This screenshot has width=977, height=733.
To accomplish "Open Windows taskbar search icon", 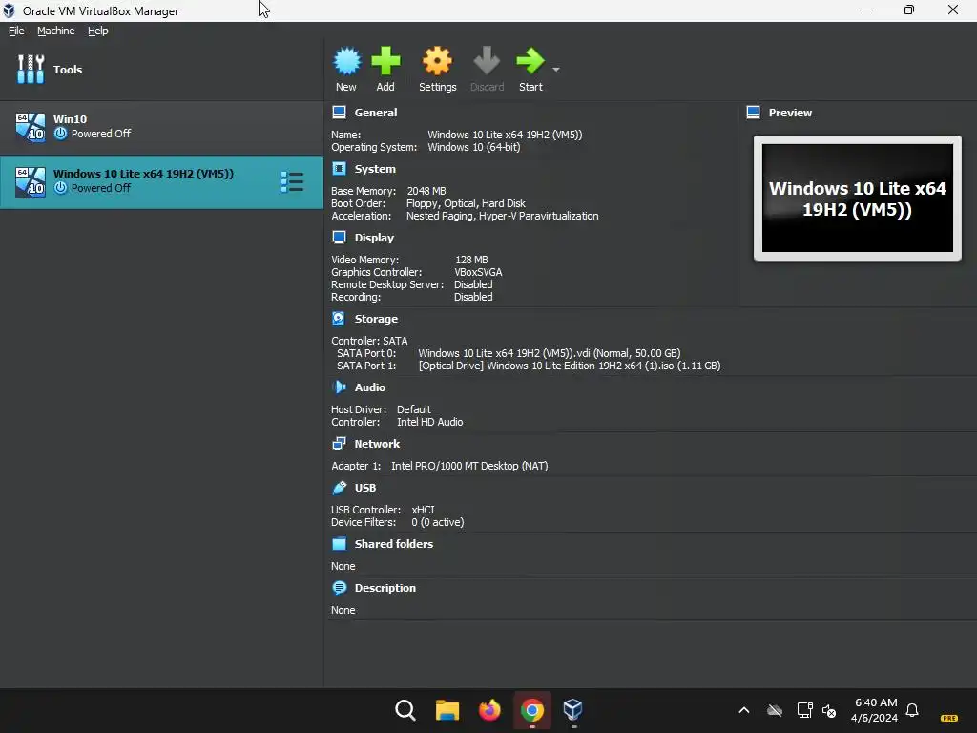I will 405,710.
